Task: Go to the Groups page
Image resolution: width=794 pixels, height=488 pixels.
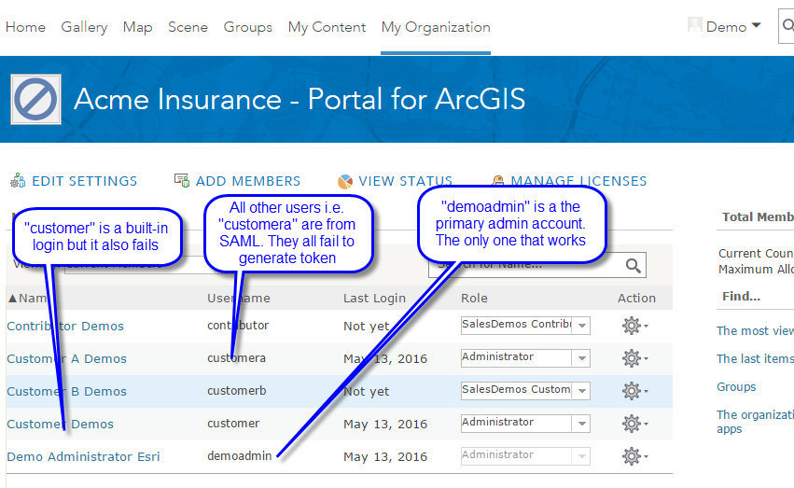Action: click(x=247, y=27)
